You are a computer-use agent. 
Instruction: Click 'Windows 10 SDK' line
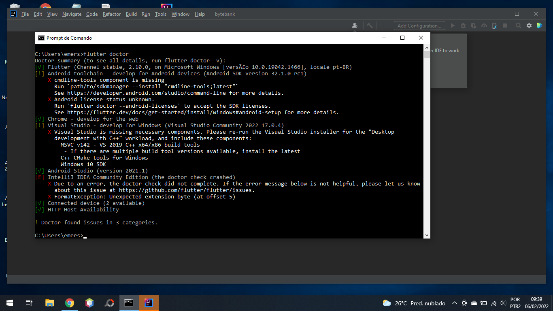(x=83, y=164)
